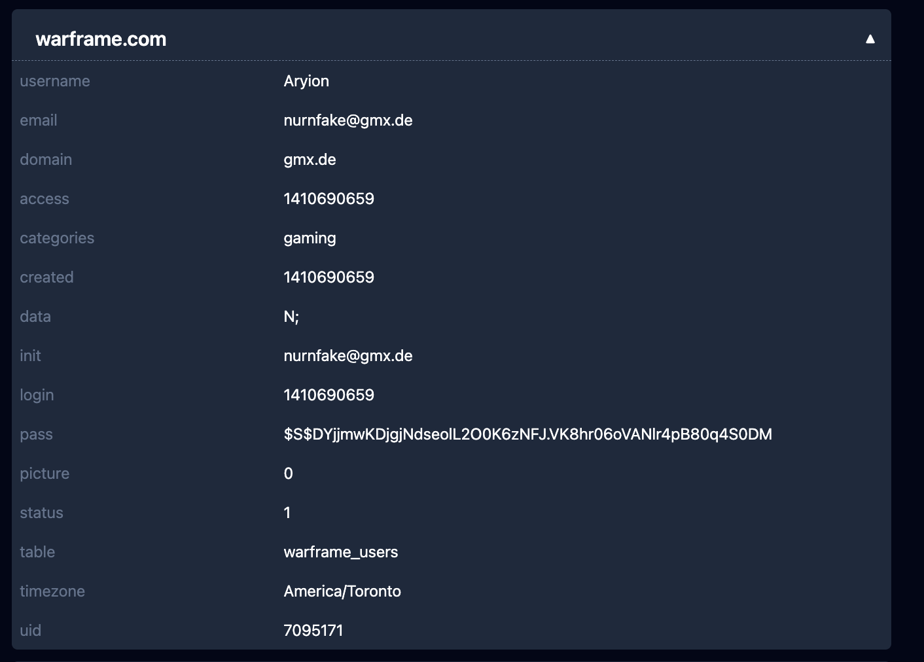924x662 pixels.
Task: Click the picture value 0
Action: 288,474
